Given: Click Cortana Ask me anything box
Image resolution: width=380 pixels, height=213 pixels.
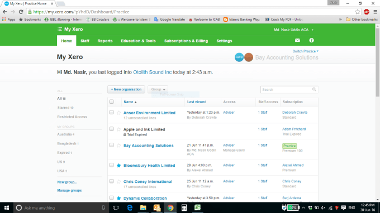Looking at the screenshot, I should click(x=60, y=207).
